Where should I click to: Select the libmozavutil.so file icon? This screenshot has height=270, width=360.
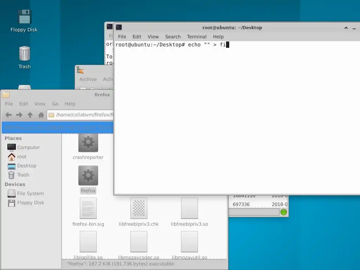(x=189, y=242)
